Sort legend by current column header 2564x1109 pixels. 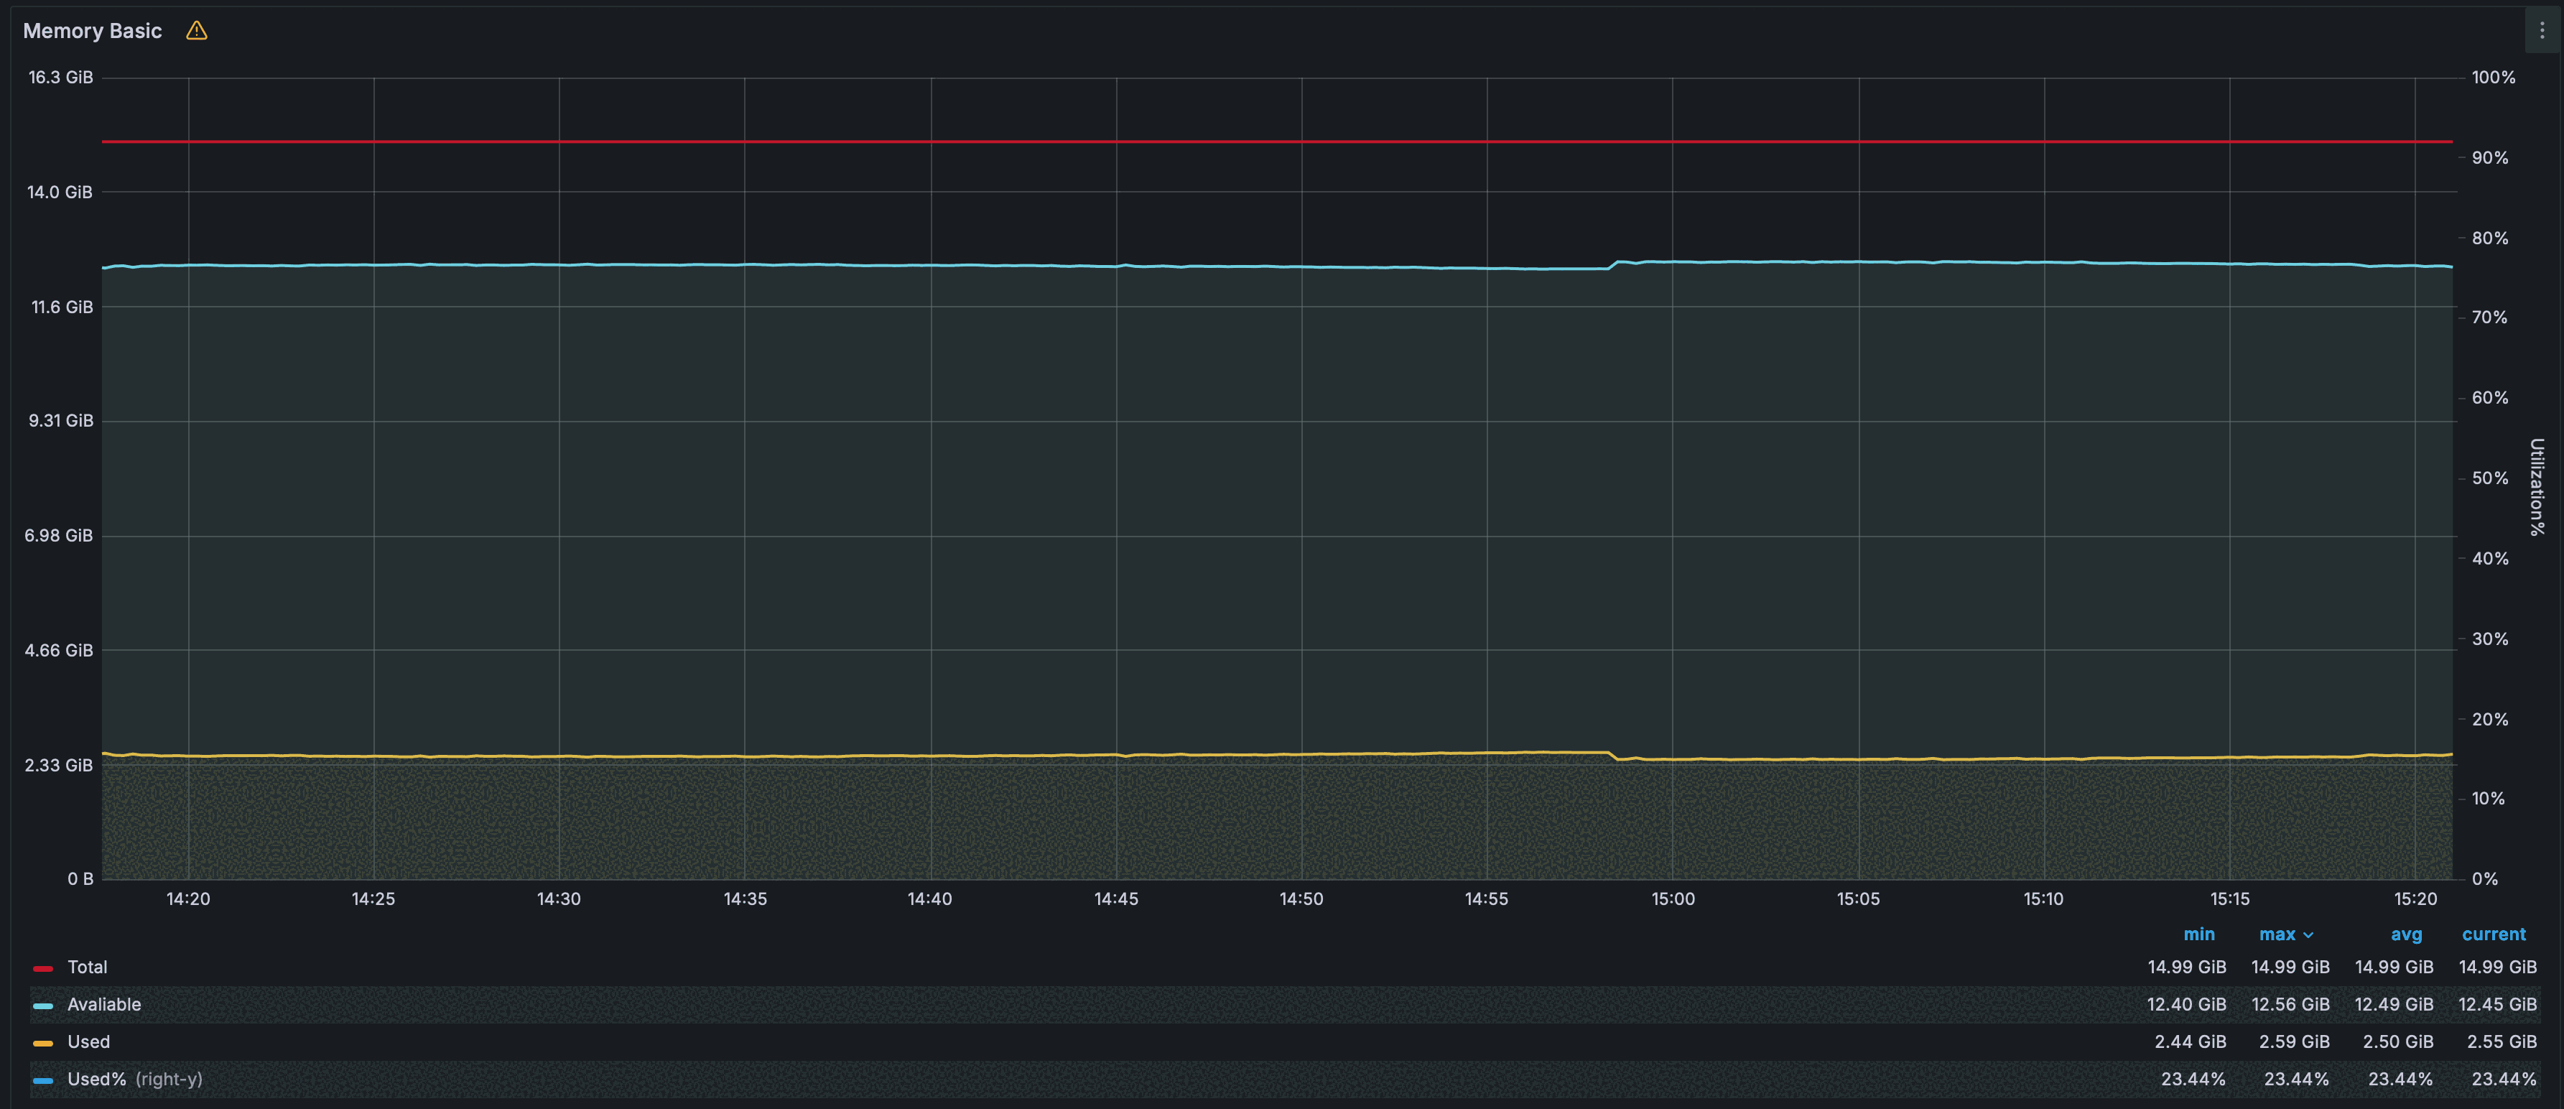(x=2494, y=934)
